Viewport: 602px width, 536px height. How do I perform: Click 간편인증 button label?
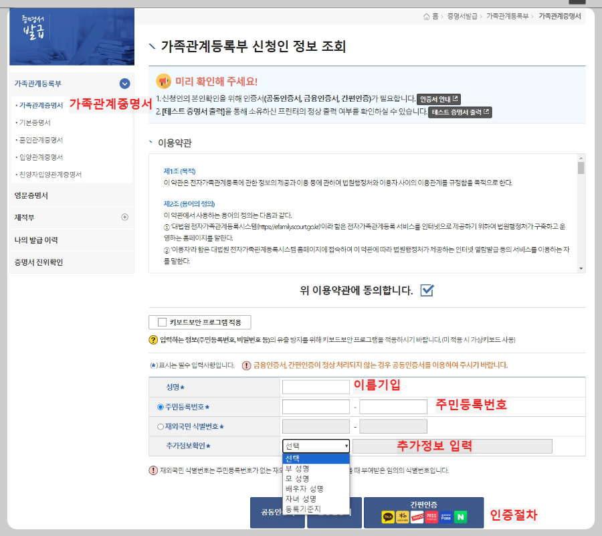[x=423, y=504]
